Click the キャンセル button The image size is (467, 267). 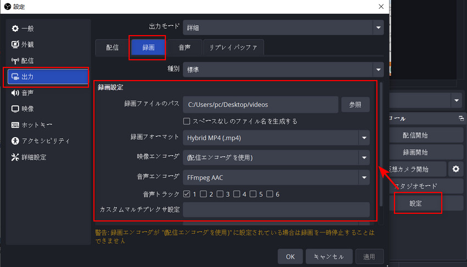(329, 257)
